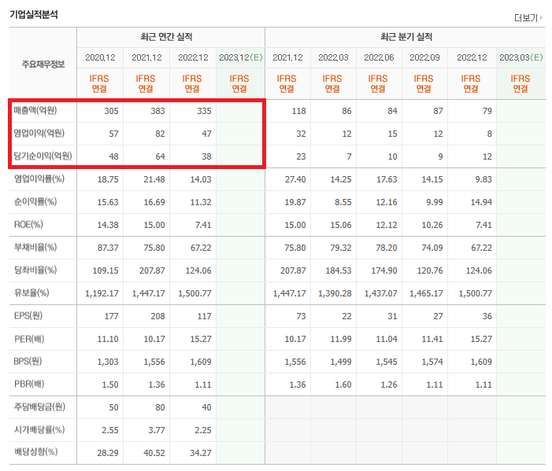Click the EPS(원) row label
Viewport: 552px width, 471px height.
click(28, 315)
